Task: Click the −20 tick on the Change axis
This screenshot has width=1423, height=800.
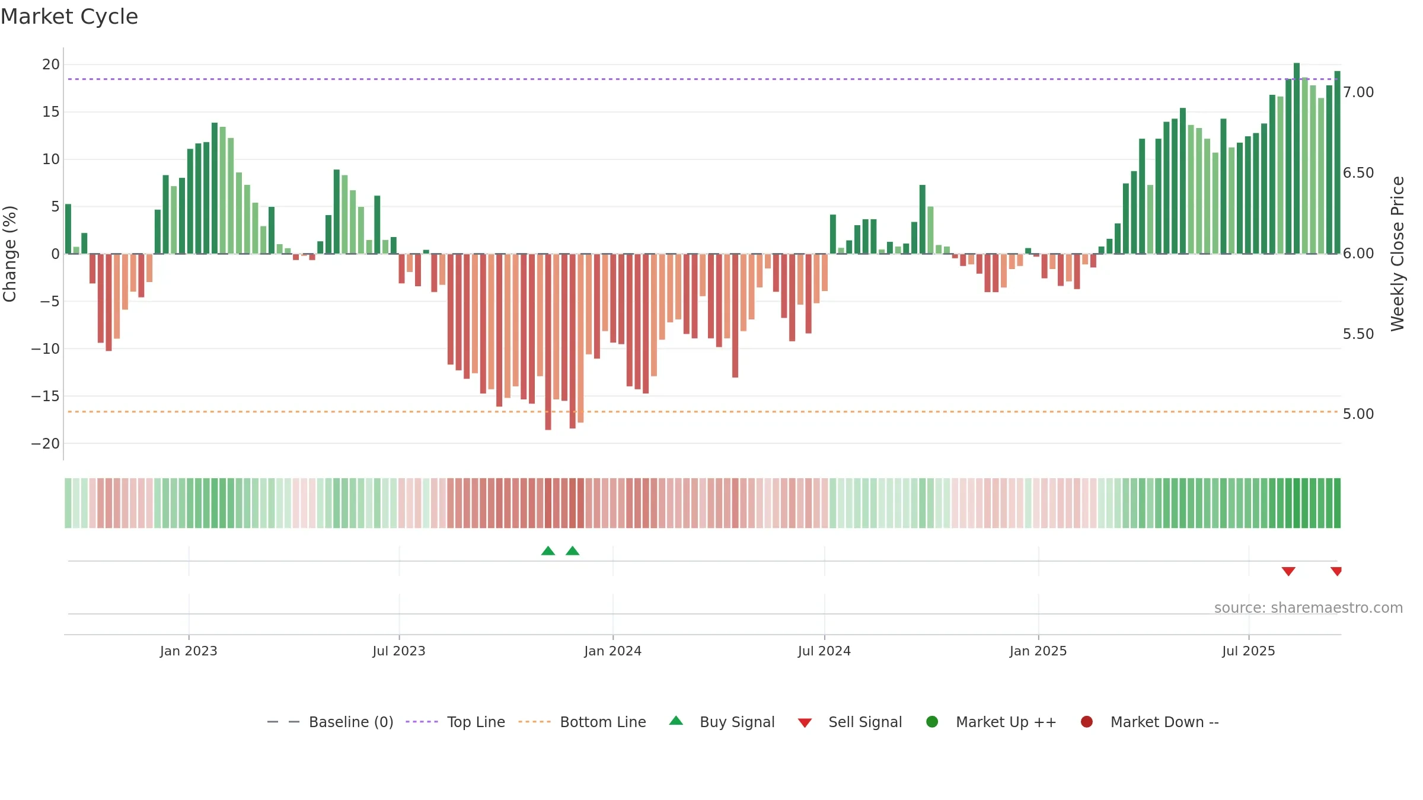Action: (46, 444)
